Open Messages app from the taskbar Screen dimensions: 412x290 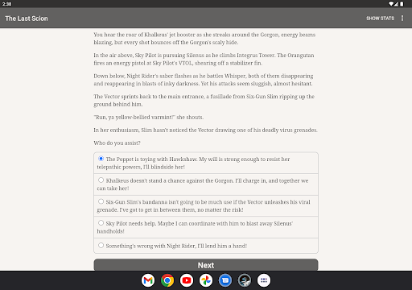[x=225, y=280]
